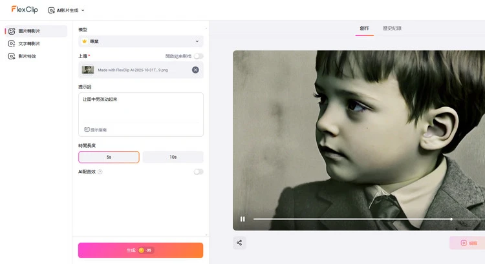The width and height of the screenshot is (485, 264).
Task: Switch to the 創作 tab
Action: (364, 28)
